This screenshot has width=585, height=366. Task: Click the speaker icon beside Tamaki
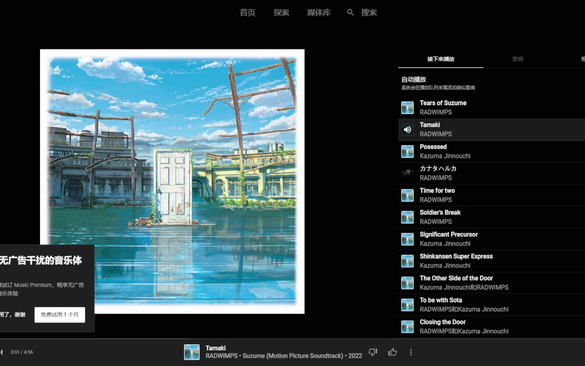tap(407, 130)
